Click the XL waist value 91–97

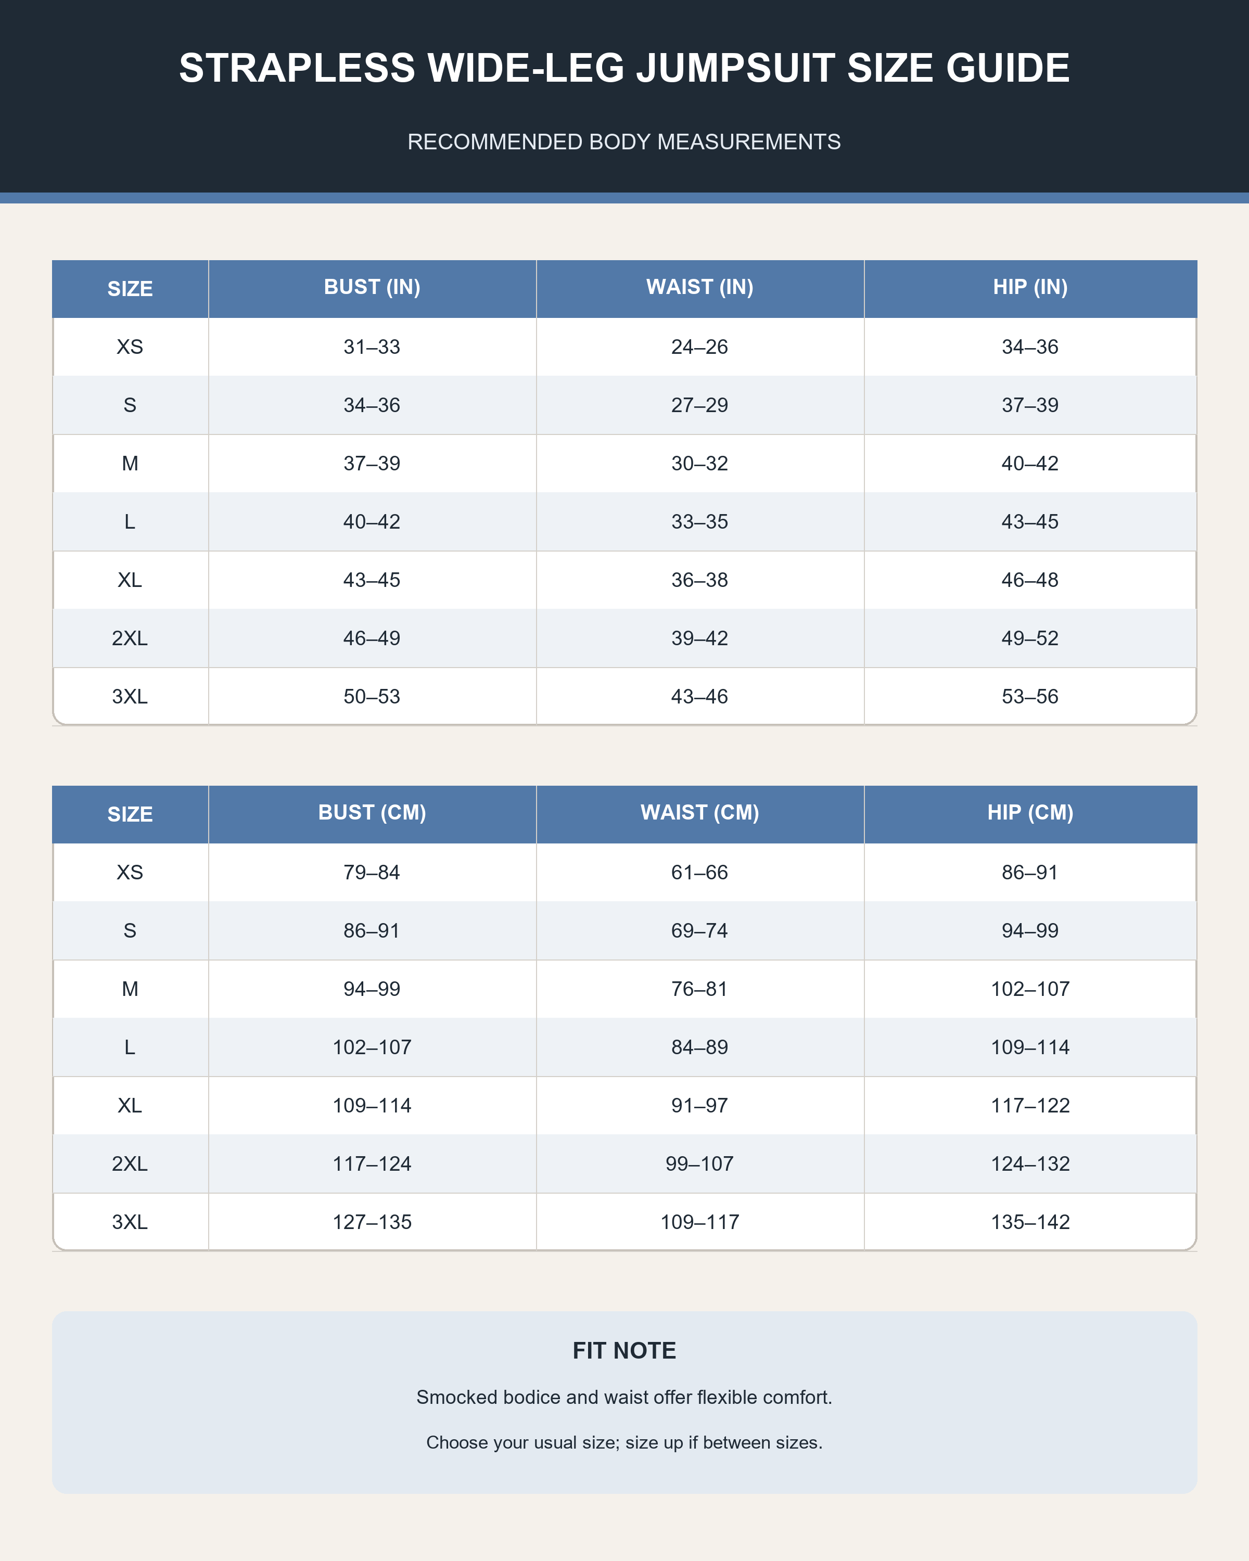coord(699,1106)
